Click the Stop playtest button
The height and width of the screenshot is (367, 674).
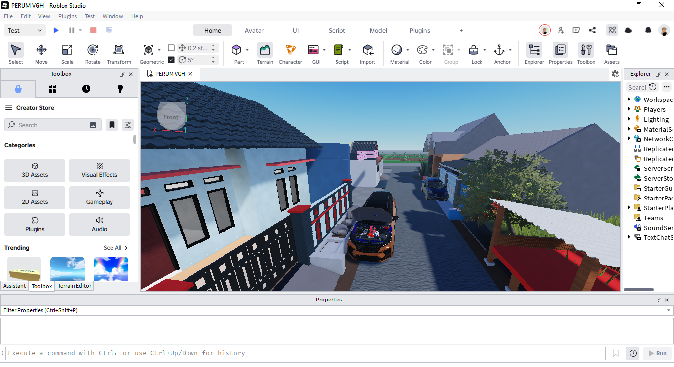(x=93, y=30)
